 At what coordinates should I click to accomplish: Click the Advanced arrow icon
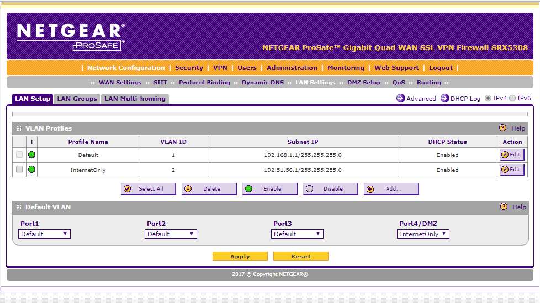400,99
